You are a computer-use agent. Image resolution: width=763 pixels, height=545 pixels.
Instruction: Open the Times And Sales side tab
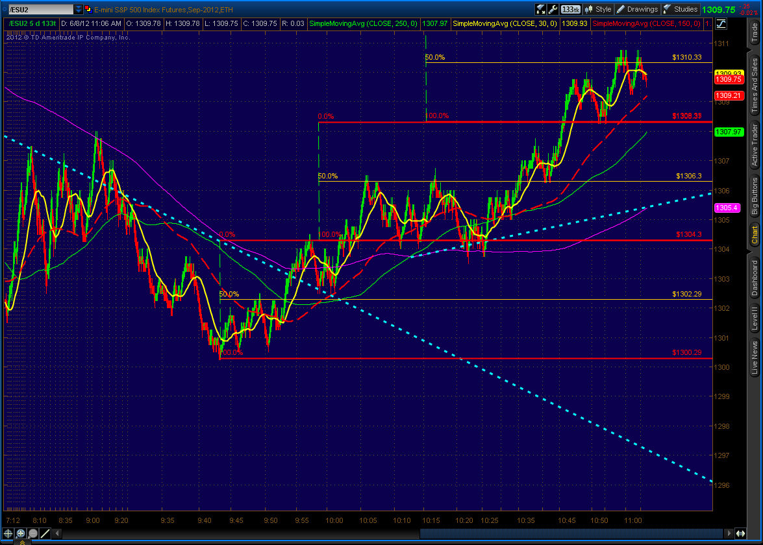(x=755, y=86)
